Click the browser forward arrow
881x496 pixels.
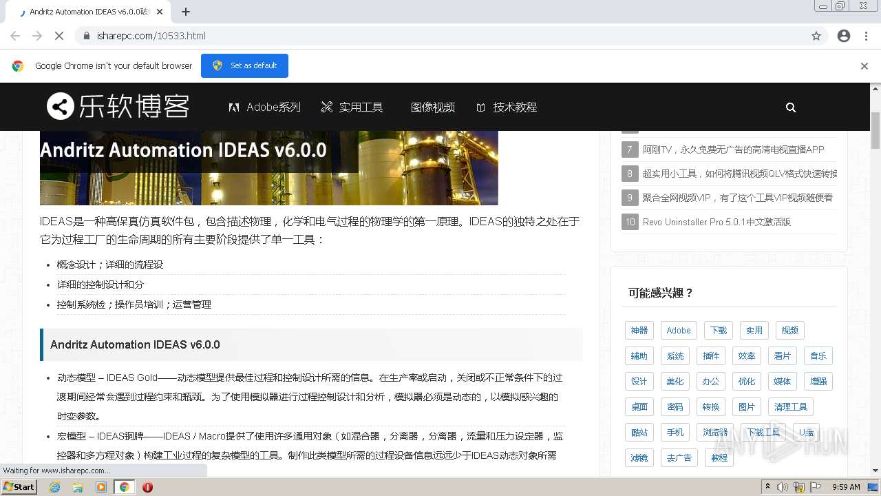point(37,36)
